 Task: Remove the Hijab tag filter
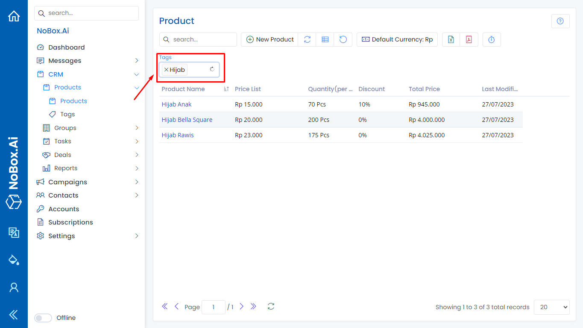166,69
